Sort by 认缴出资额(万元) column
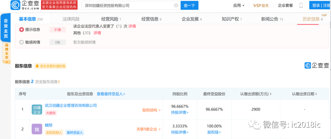Image resolution: width=331 pixels, height=139 pixels. [x=256, y=94]
